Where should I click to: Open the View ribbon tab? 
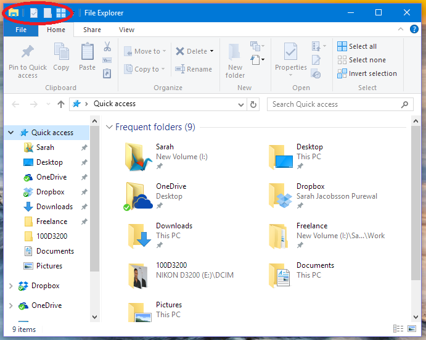click(x=126, y=30)
